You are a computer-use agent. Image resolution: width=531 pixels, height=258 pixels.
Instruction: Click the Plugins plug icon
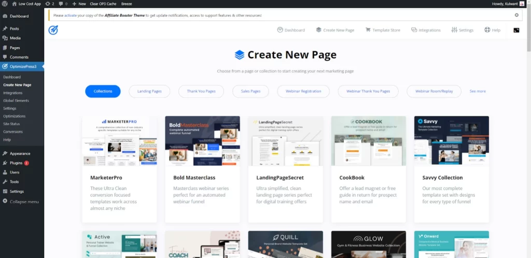click(5, 163)
